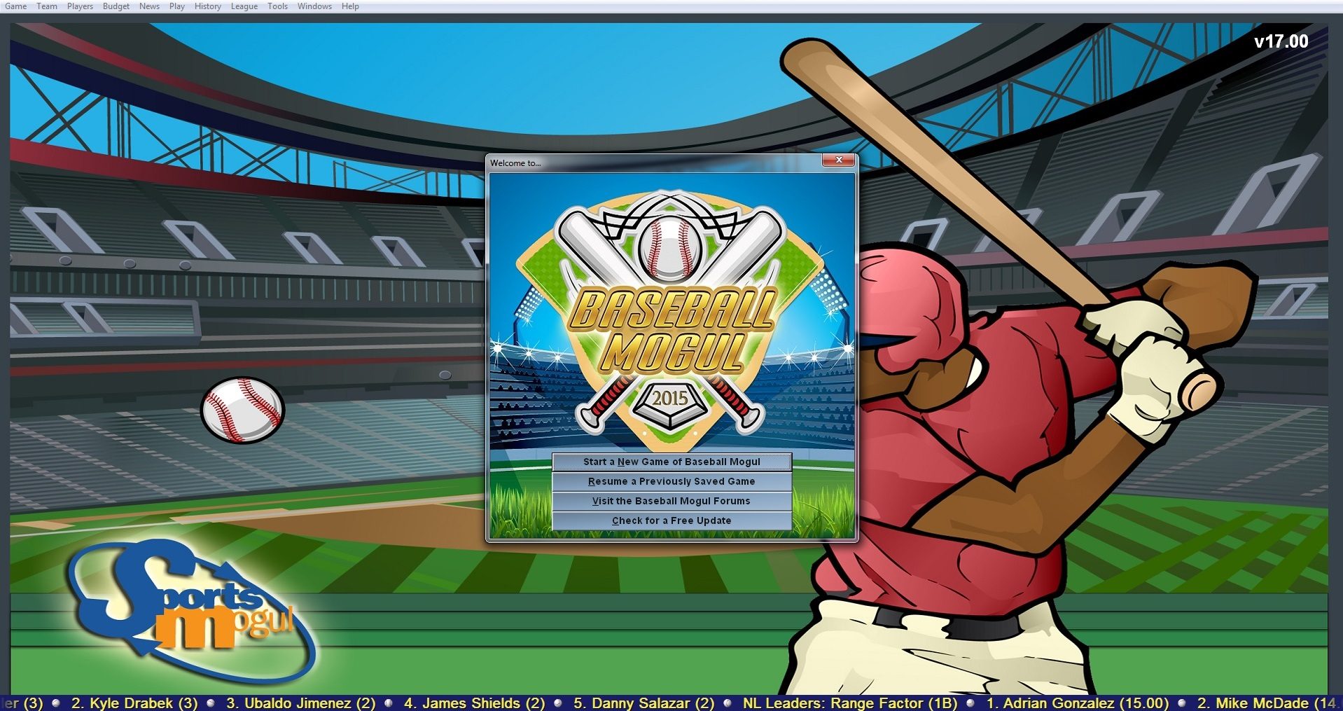
Task: Open the Team menu
Action: (x=47, y=6)
